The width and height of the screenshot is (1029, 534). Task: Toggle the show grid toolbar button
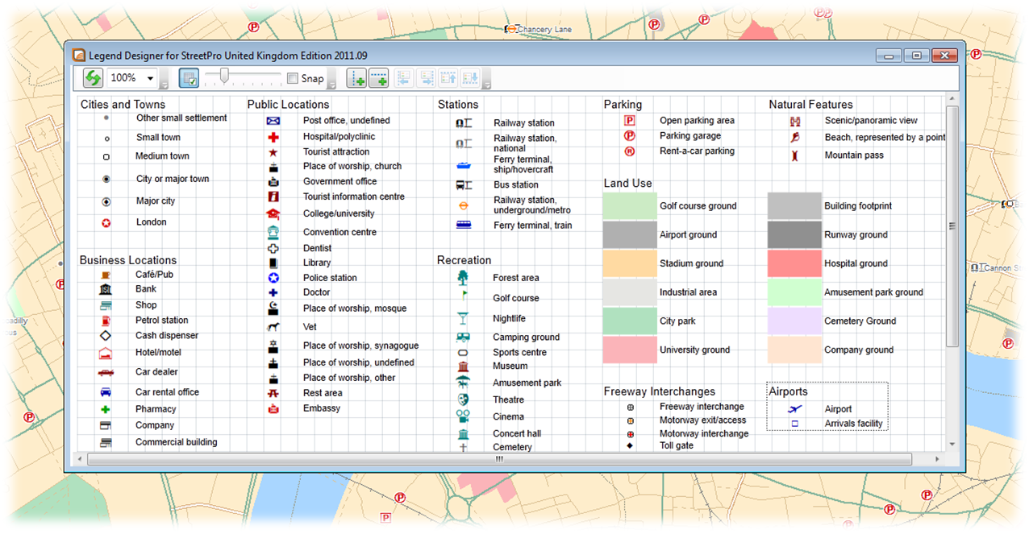tap(190, 78)
